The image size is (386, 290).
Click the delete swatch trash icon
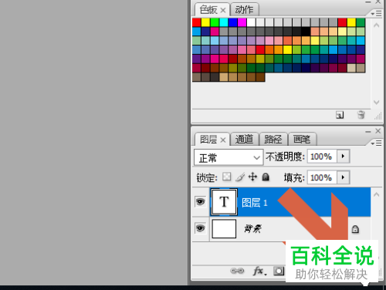361,115
